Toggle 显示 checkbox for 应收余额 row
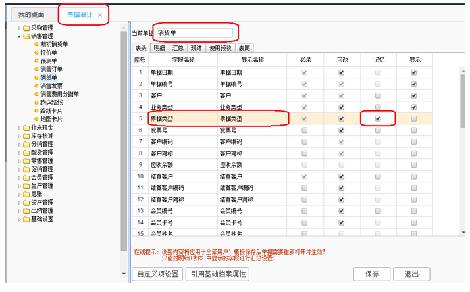470x292 pixels. [x=414, y=165]
